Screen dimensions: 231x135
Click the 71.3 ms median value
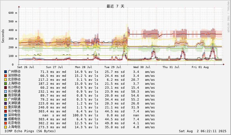(48, 72)
